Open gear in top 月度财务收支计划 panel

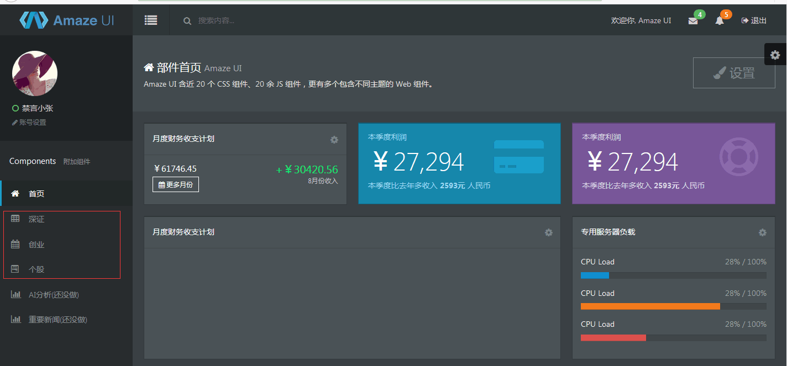pos(334,140)
